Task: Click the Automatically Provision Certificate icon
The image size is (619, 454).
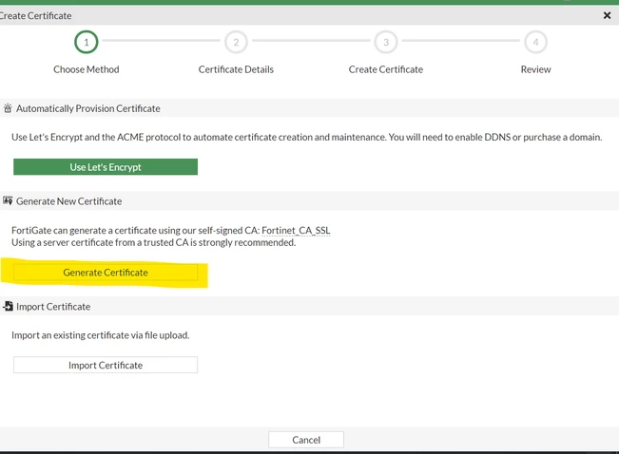Action: 8,108
